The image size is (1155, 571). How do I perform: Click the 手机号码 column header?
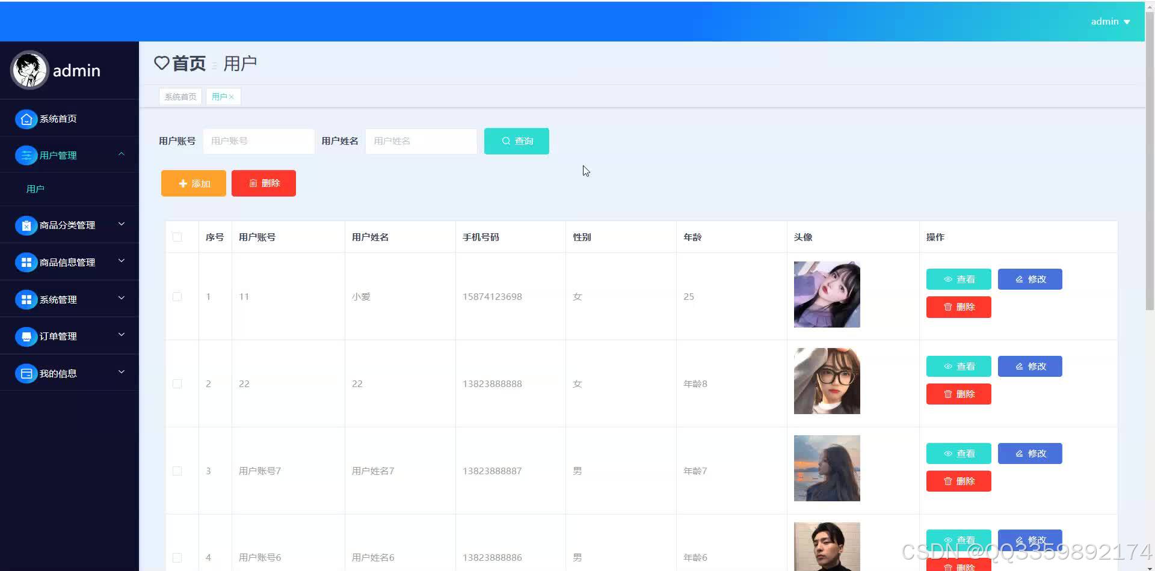click(481, 237)
